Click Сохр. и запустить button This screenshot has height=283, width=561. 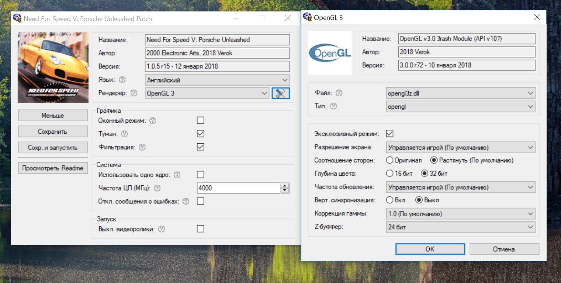[53, 148]
